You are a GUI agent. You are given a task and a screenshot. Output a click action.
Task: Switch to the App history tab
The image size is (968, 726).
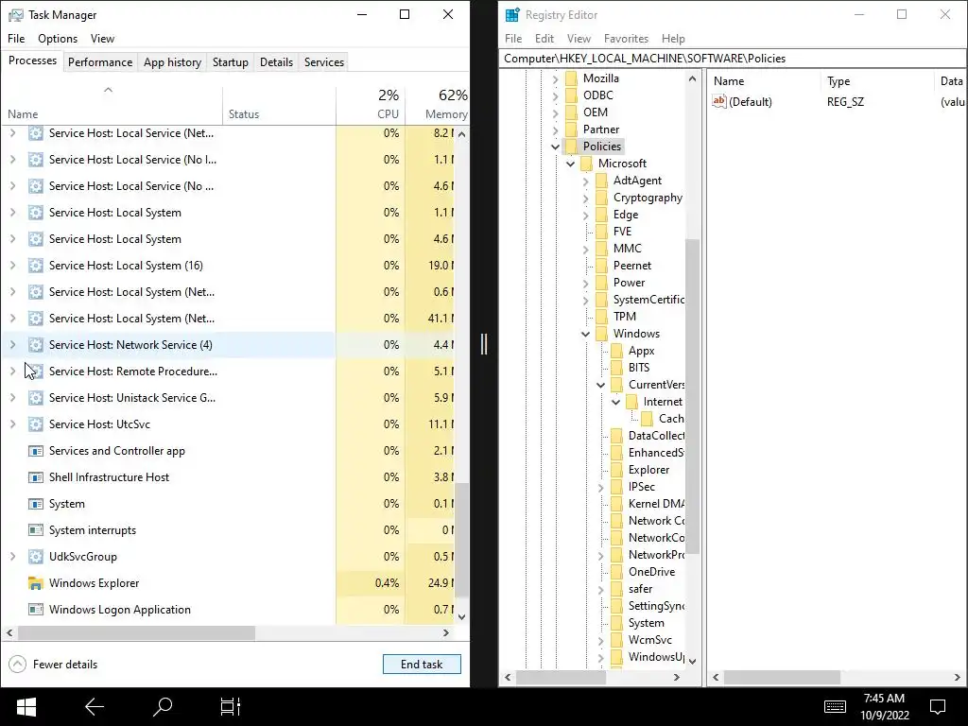[172, 61]
